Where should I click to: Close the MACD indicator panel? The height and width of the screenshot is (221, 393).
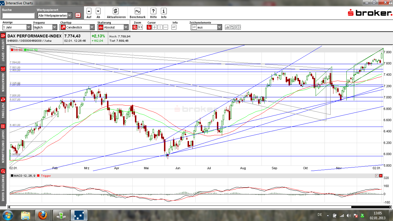tap(381, 176)
